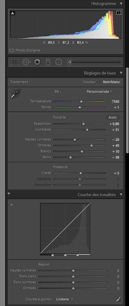Select the Spot removal tool

tap(27, 62)
